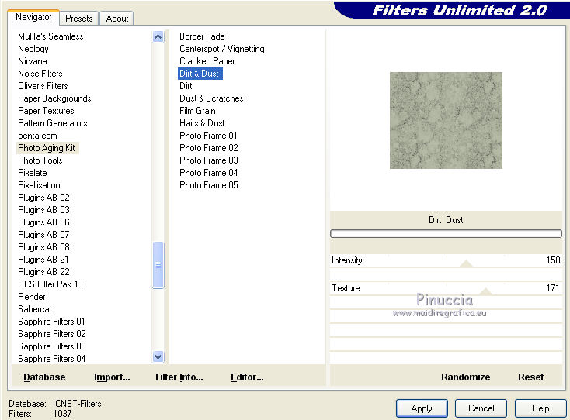Select Noise Filters category
This screenshot has width=570, height=420.
click(40, 74)
